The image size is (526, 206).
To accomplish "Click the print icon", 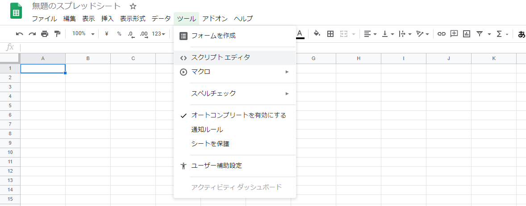I will (45, 34).
